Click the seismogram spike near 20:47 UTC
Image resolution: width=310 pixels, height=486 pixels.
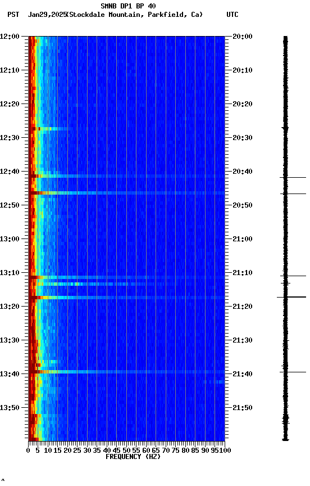click(x=293, y=193)
